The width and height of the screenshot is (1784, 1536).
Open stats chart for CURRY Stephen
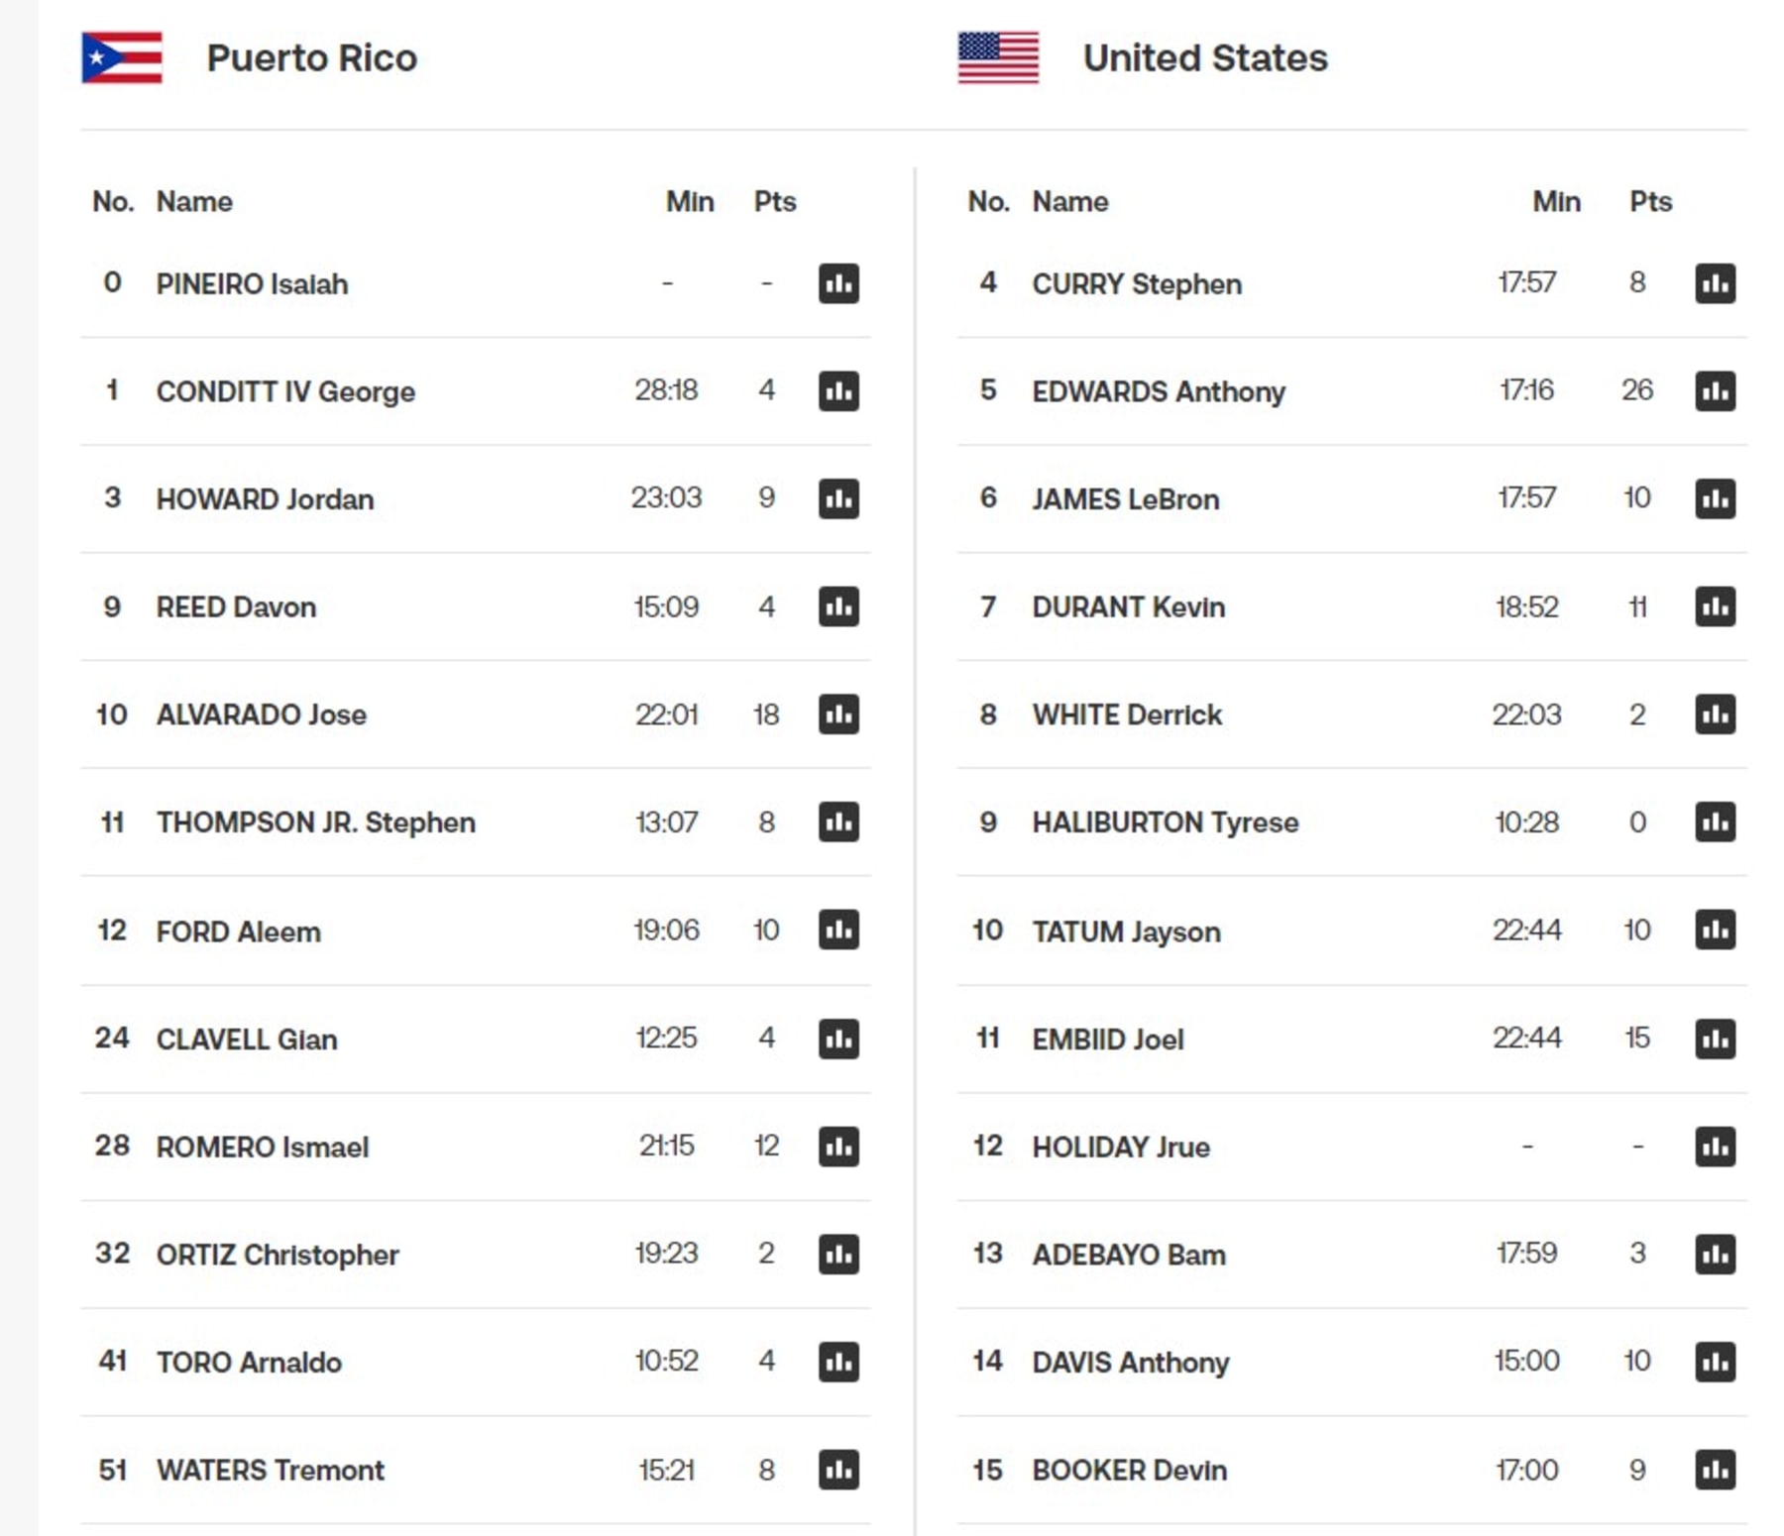(x=1716, y=284)
